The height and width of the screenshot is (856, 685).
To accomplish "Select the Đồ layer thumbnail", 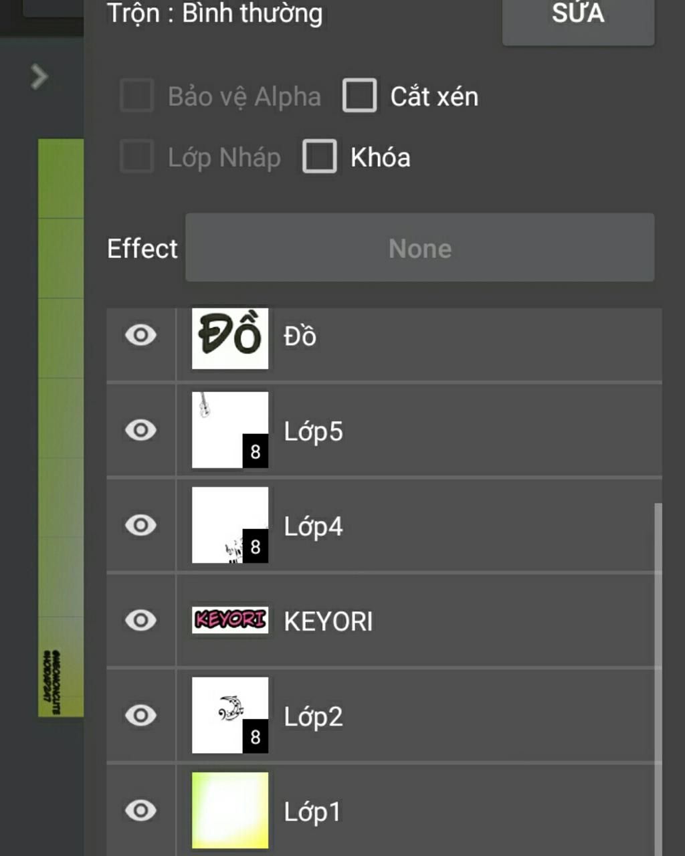I will click(230, 338).
